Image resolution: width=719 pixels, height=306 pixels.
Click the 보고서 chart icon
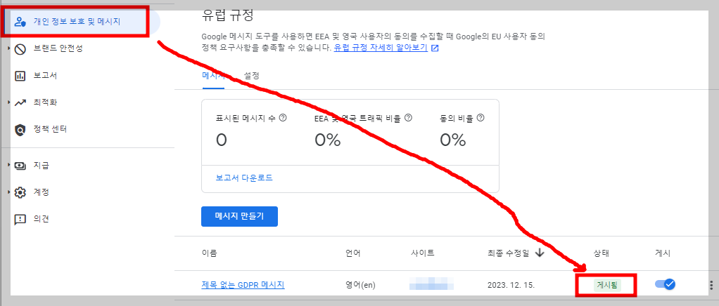click(20, 76)
